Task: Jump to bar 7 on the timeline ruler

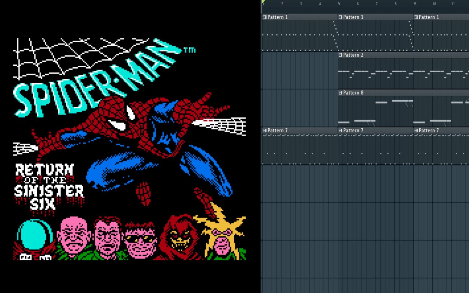Action: (377, 4)
